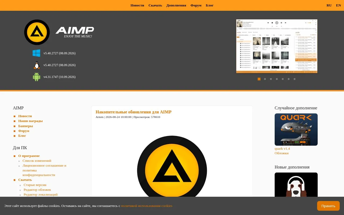
Task: Click the Windows logo download icon
Action: 37,53
